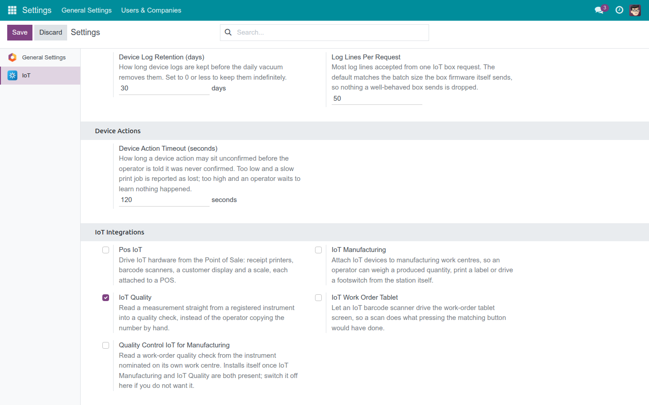Enable the Pos IoT checkbox
The height and width of the screenshot is (405, 649).
click(x=105, y=250)
